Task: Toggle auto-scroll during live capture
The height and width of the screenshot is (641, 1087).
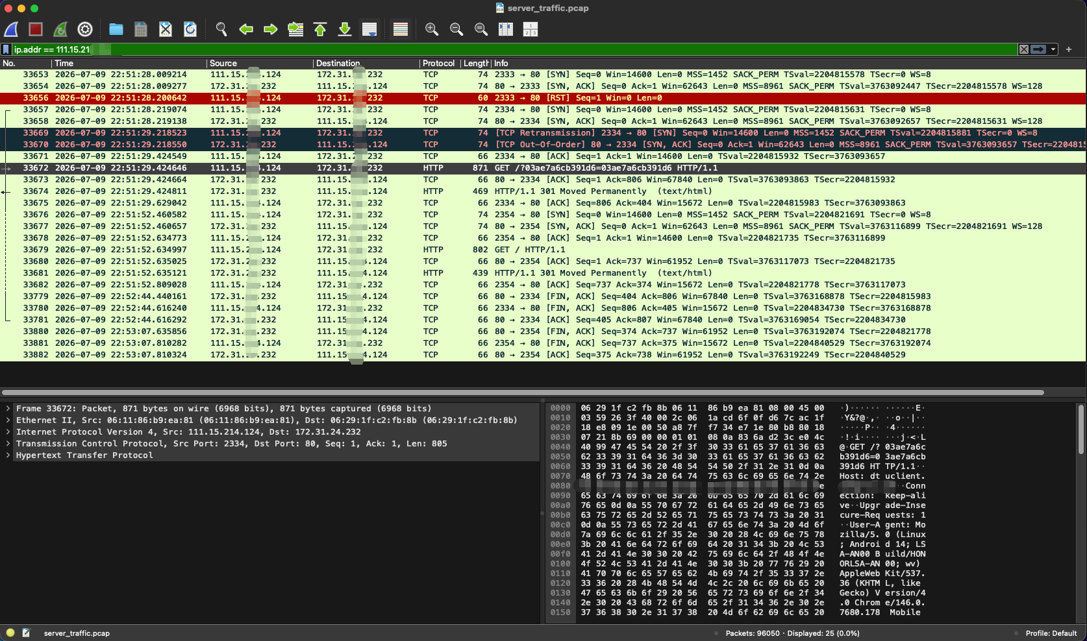Action: pos(369,29)
